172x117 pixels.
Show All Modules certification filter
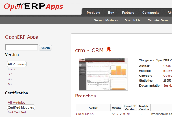tap(16, 103)
